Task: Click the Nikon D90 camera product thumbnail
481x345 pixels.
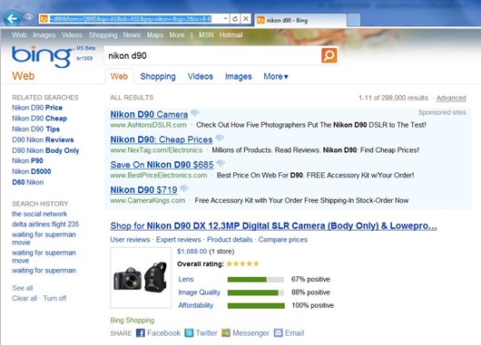Action: pos(141,278)
